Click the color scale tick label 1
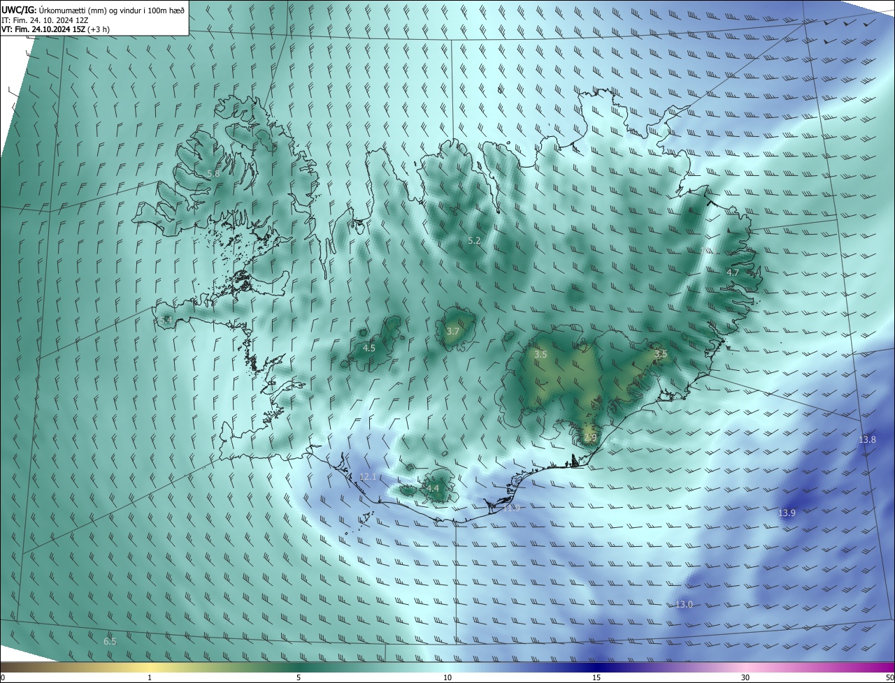 coord(150,677)
